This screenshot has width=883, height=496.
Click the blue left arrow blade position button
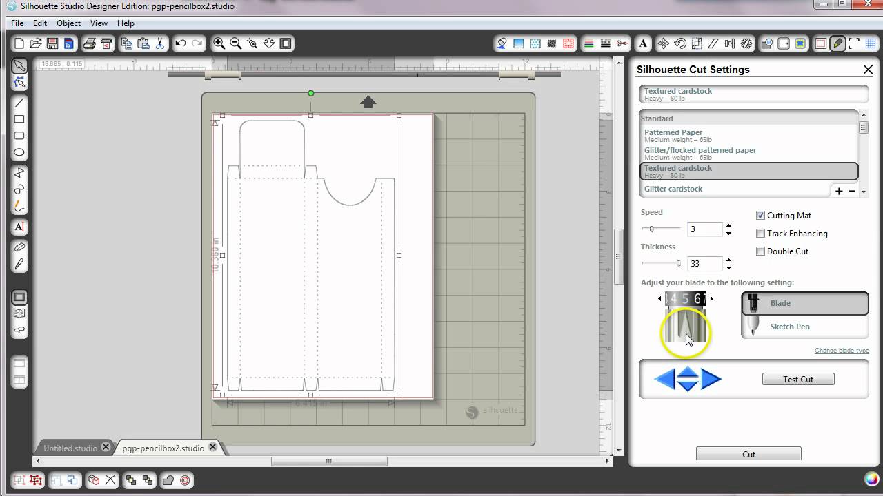click(664, 379)
